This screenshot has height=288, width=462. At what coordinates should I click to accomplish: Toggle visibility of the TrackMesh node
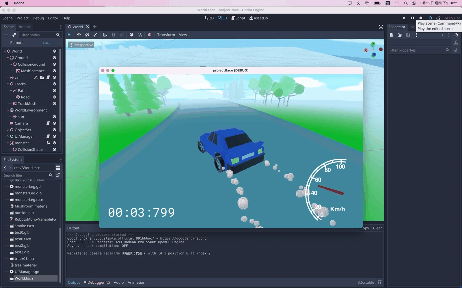coord(54,104)
